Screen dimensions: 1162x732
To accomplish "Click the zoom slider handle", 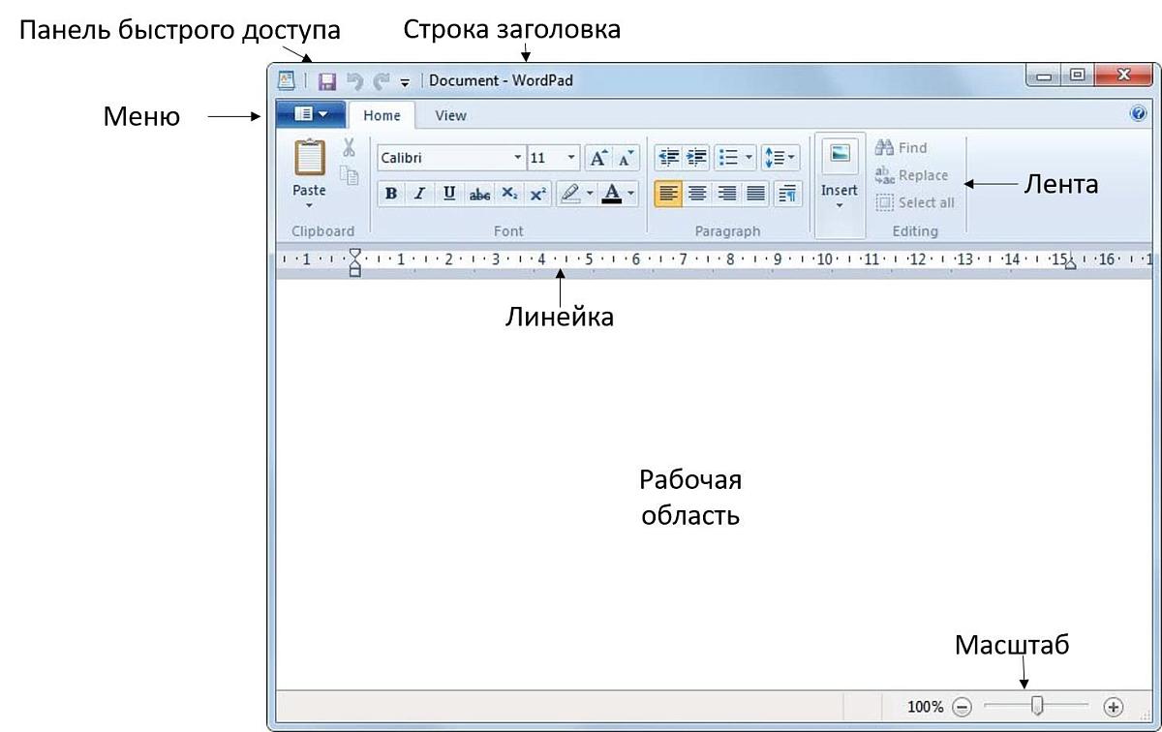I will tap(1037, 708).
